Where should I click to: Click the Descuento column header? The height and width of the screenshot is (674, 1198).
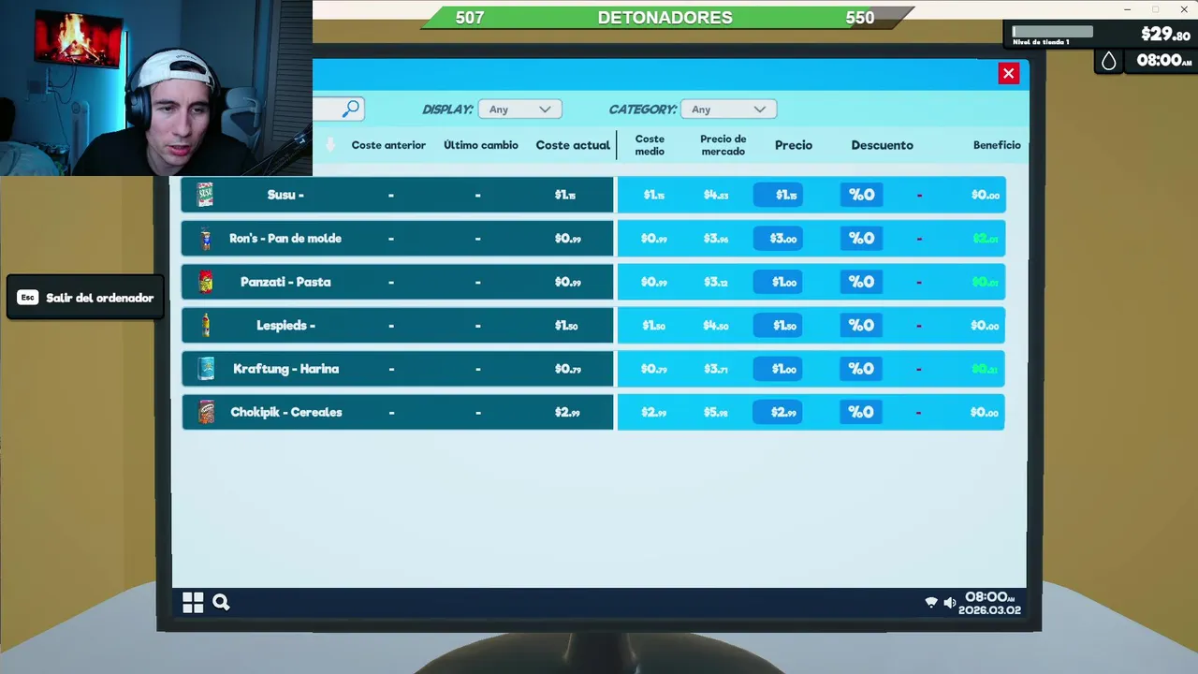coord(882,145)
